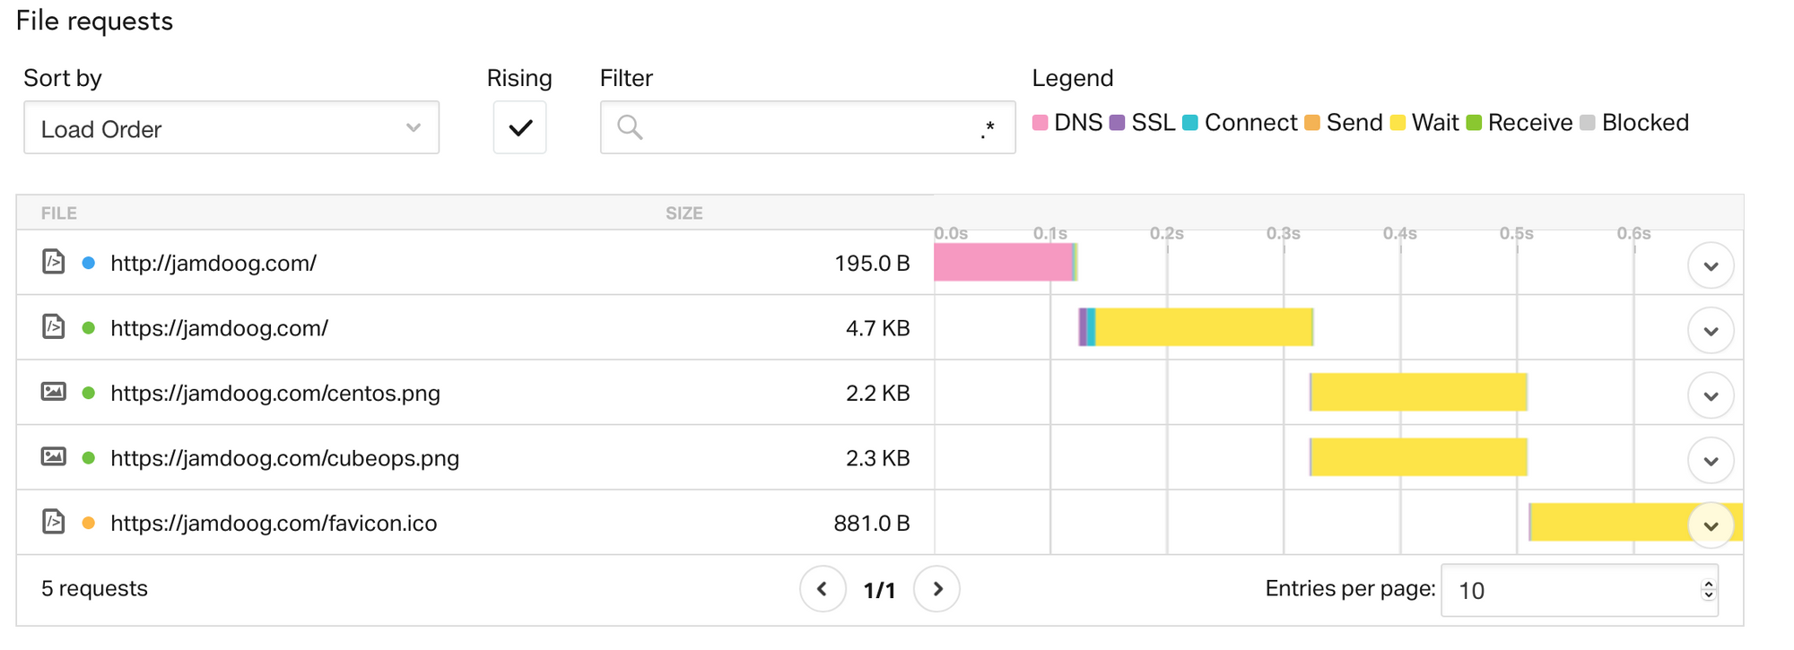Click the image icon beside centos.png
The height and width of the screenshot is (650, 1794).
coord(54,392)
